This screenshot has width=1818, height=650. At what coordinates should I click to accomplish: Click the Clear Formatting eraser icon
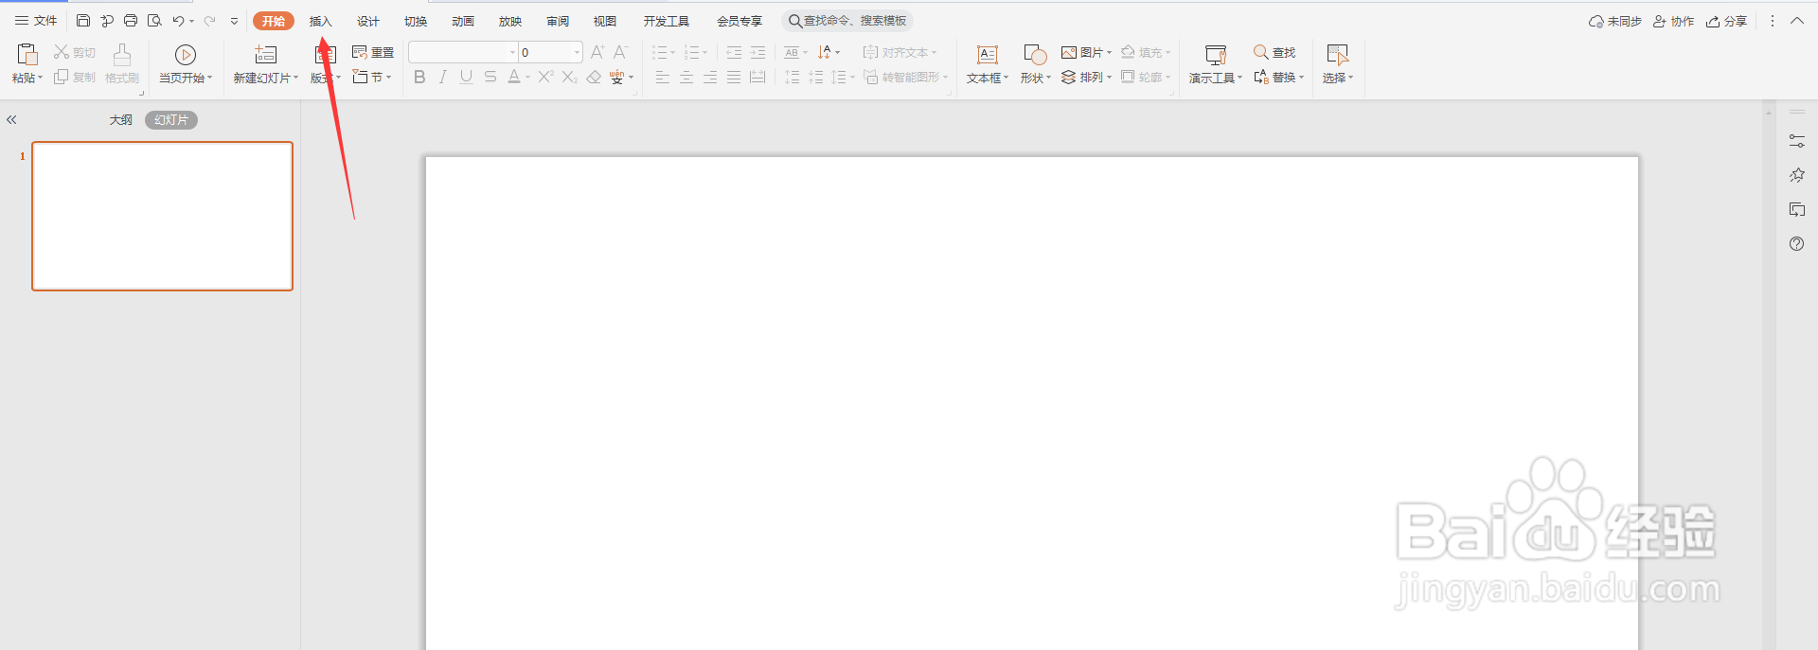coord(594,77)
